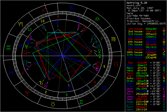167x112 pixels.
Task: Click the blue Pluto glyph inside the wheel
Action: click(x=57, y=22)
